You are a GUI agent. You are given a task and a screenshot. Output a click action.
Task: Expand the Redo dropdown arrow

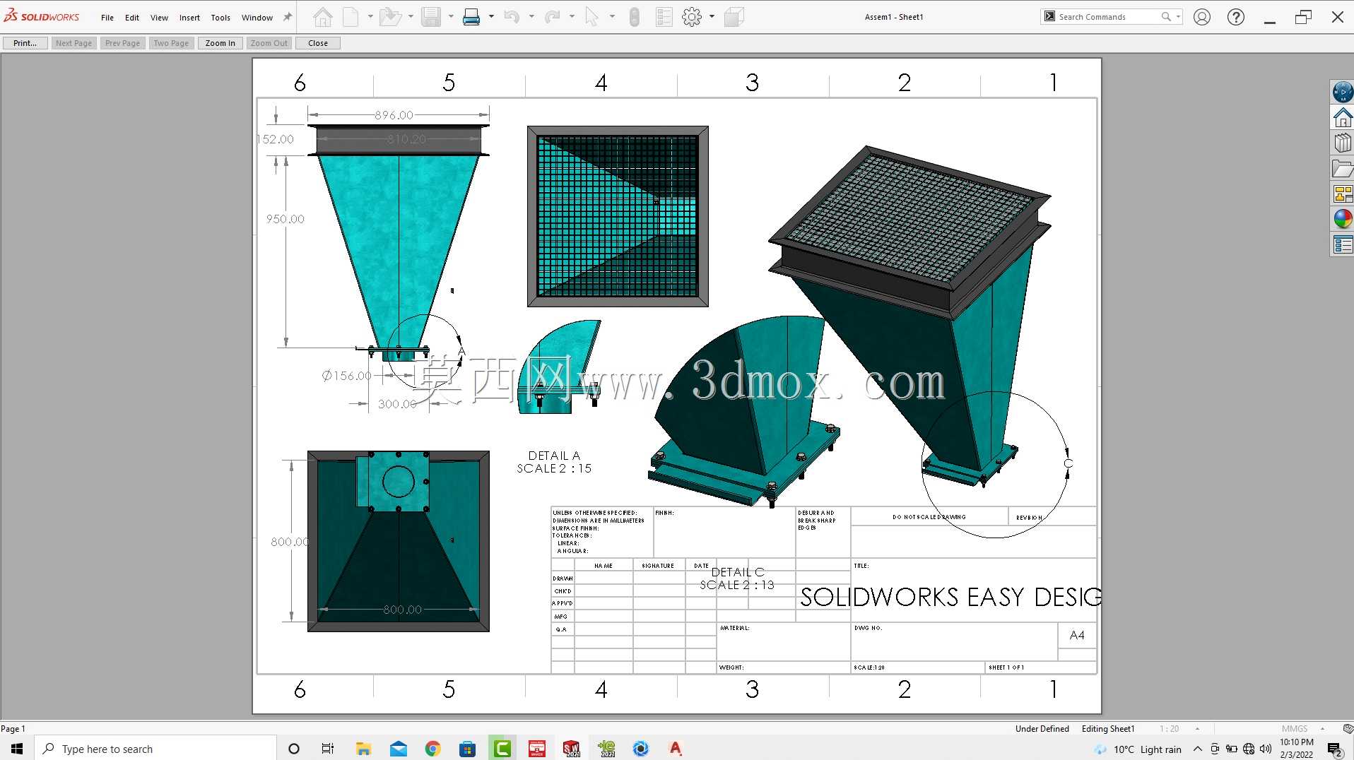click(571, 16)
